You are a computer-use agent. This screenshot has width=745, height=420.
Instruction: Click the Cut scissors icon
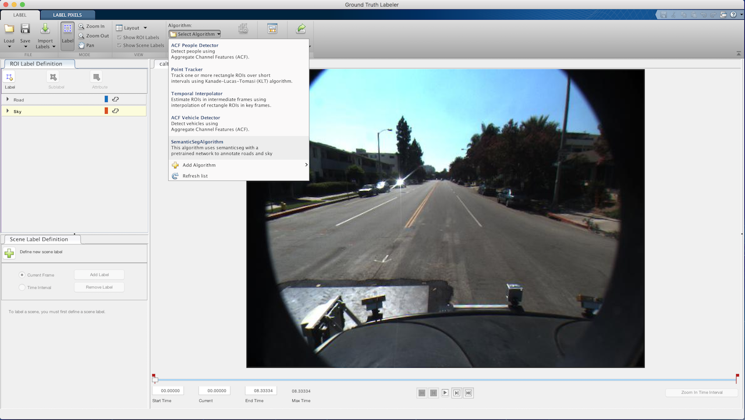click(673, 15)
